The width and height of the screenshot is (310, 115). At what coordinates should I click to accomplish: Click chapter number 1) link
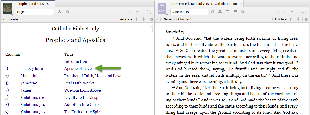coord(7,69)
